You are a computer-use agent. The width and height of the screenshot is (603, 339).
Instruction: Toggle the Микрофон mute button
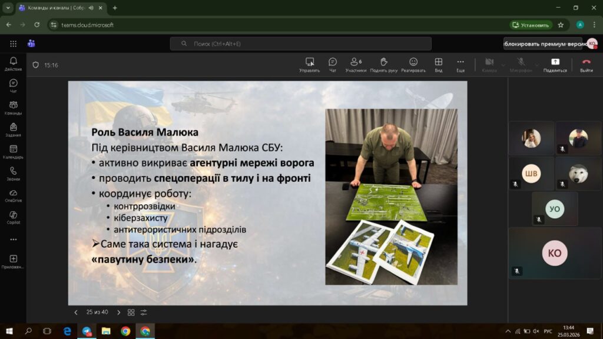(521, 64)
